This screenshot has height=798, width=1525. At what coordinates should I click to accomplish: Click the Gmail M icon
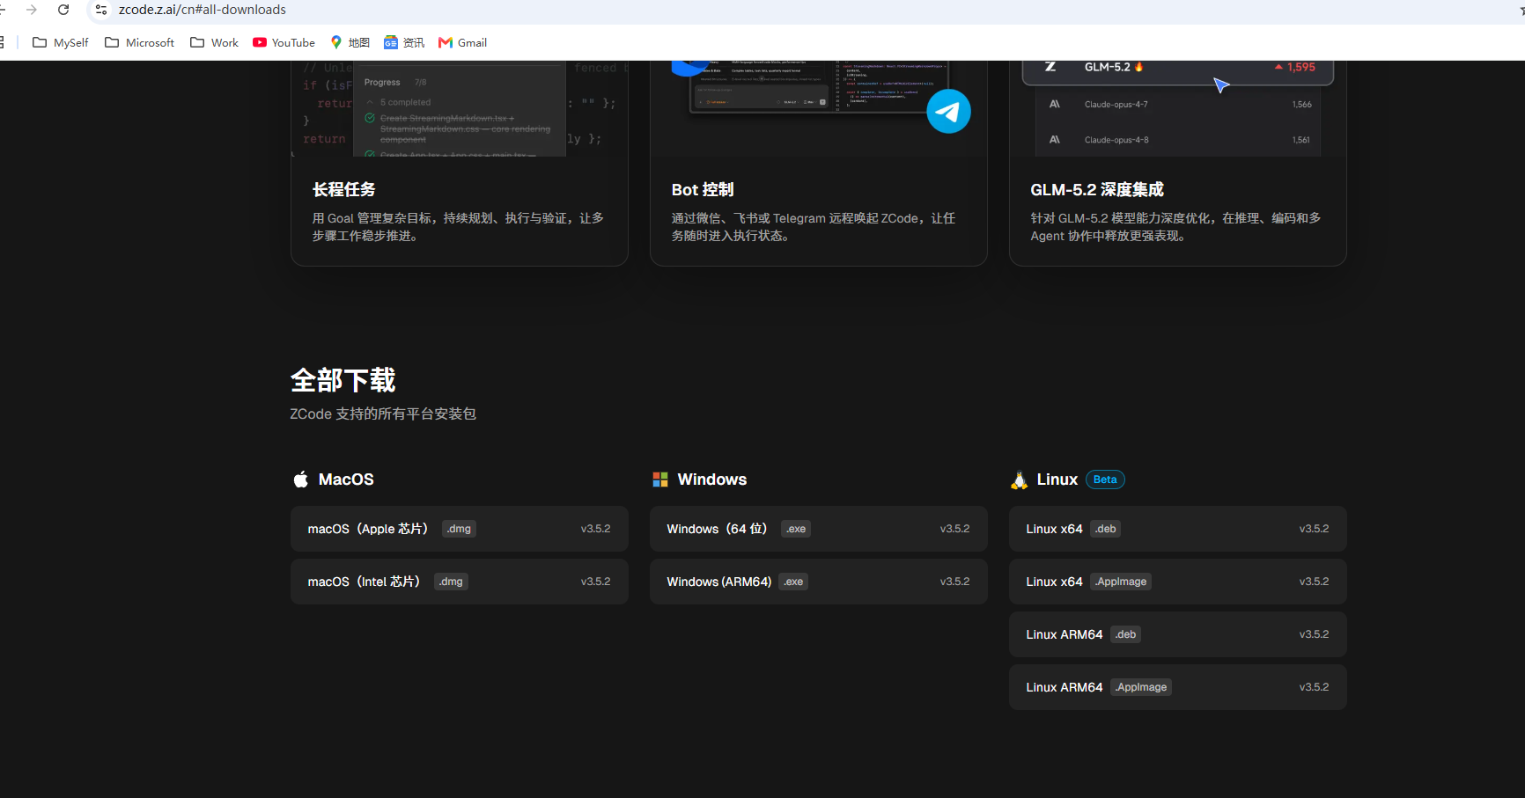click(446, 42)
